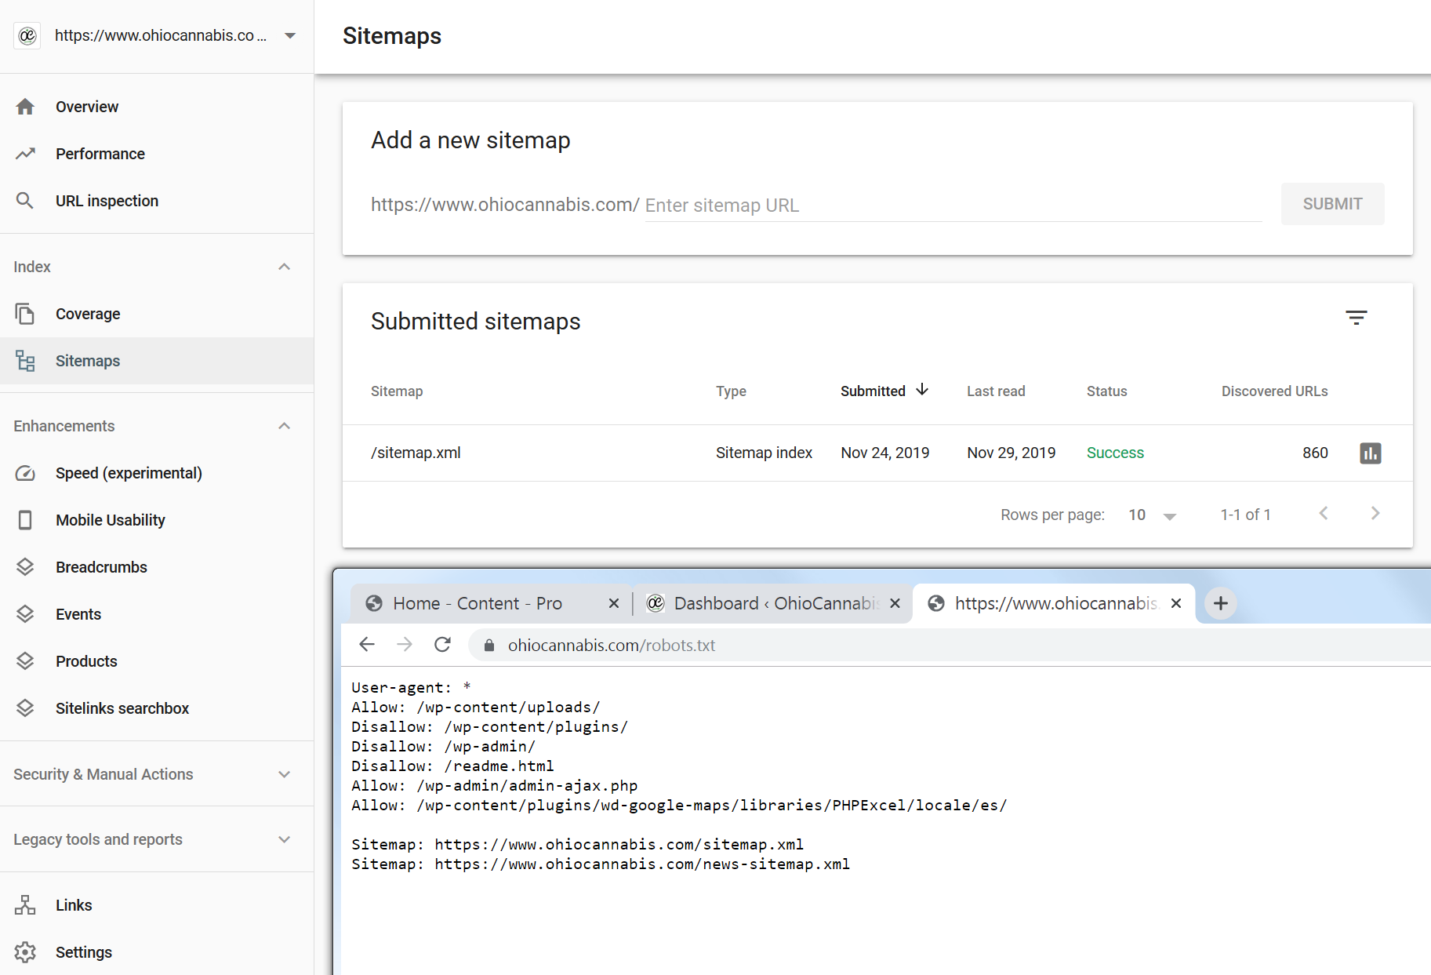This screenshot has width=1431, height=975.
Task: Open the Rows per page dropdown
Action: pyautogui.click(x=1153, y=515)
